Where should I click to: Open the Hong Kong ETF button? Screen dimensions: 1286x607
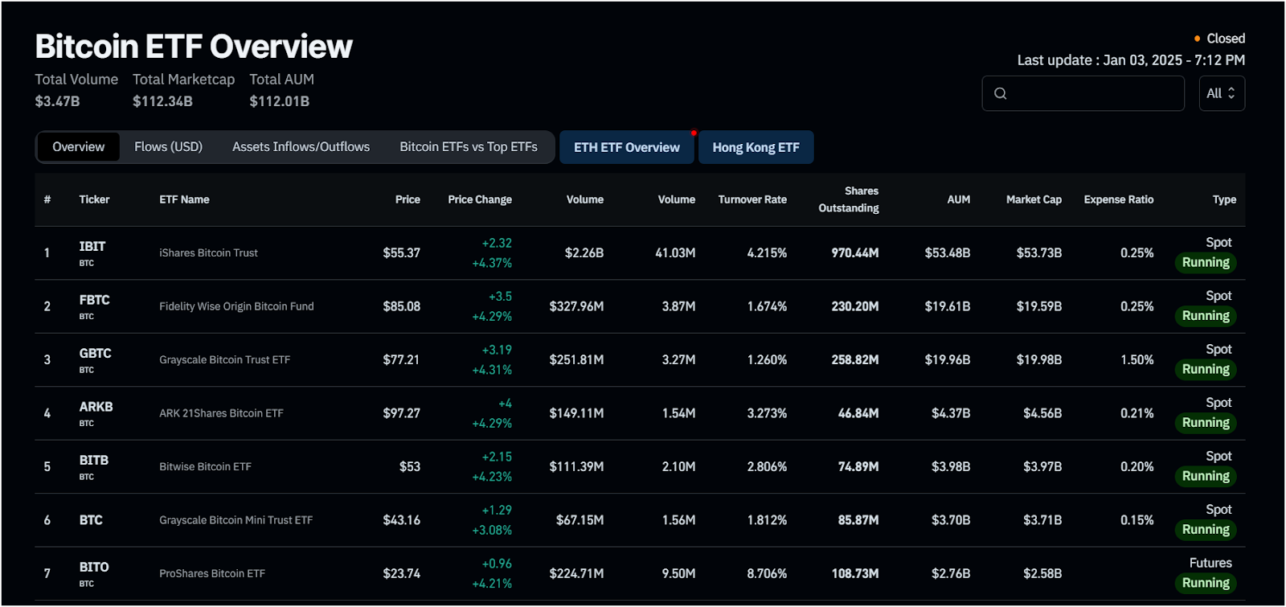pyautogui.click(x=756, y=147)
